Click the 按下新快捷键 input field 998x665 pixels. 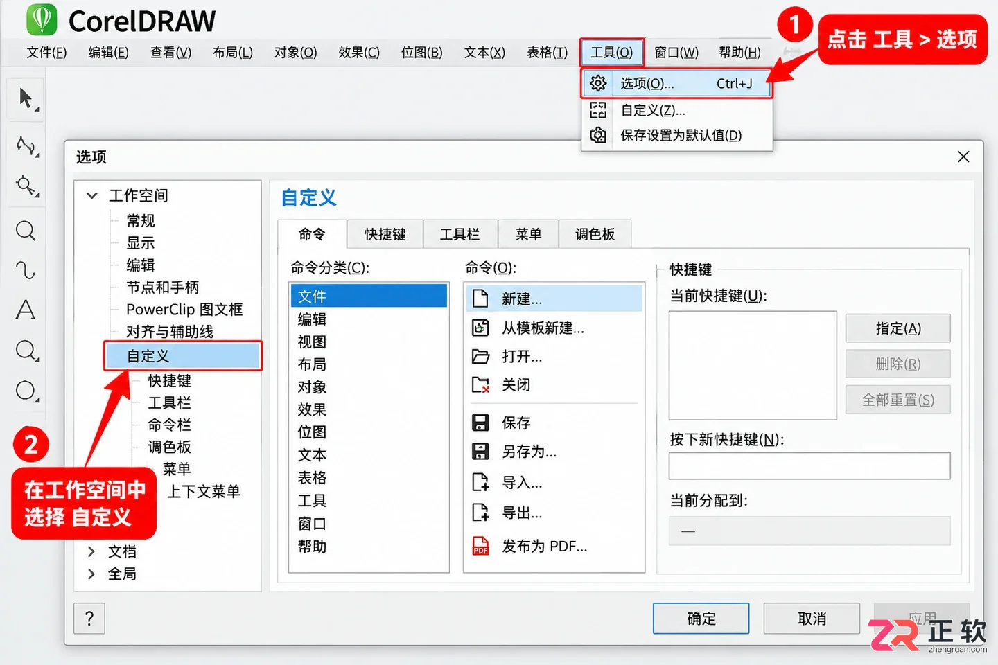(x=809, y=466)
